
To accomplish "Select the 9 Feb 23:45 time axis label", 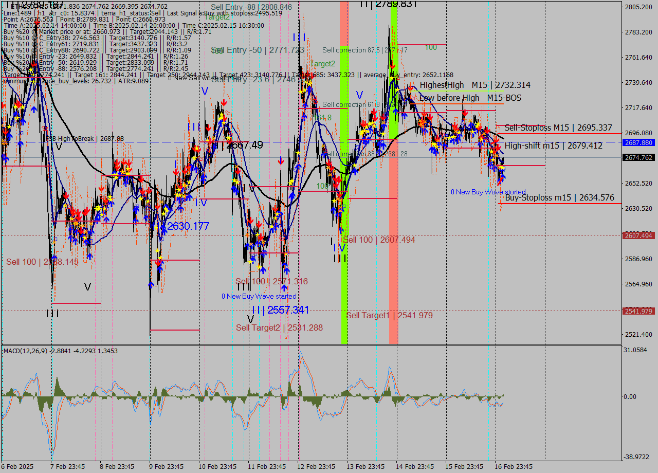I will 166,466.
